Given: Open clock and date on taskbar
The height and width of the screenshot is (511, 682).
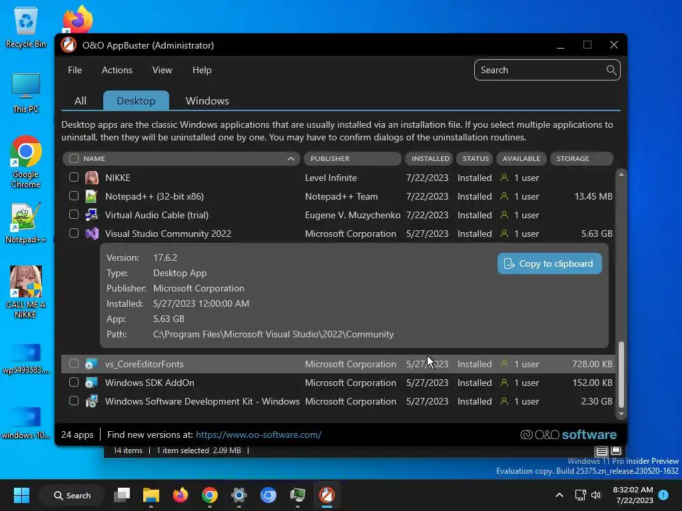Looking at the screenshot, I should tap(633, 495).
